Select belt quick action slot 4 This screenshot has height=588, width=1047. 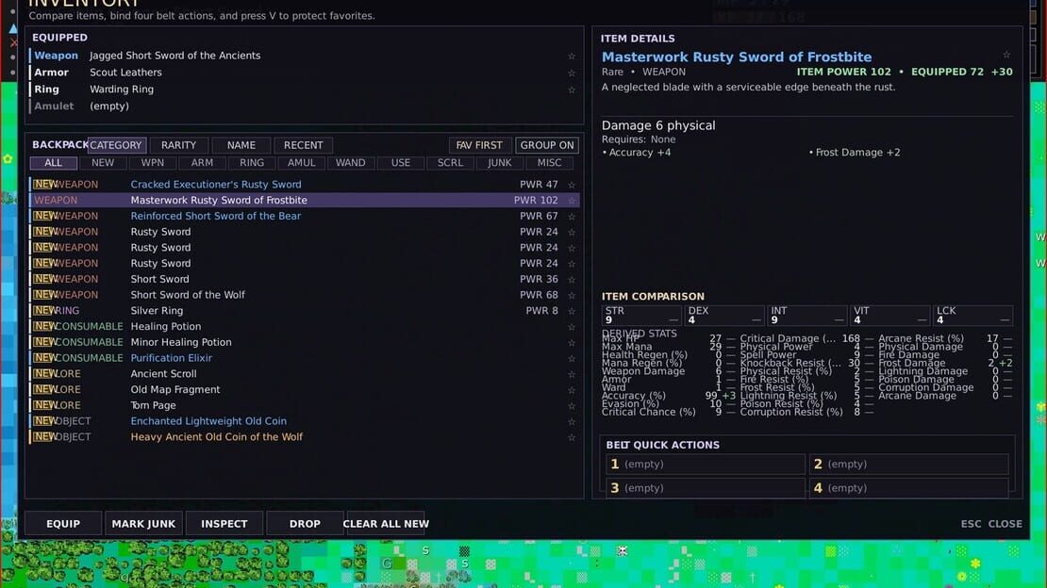908,488
